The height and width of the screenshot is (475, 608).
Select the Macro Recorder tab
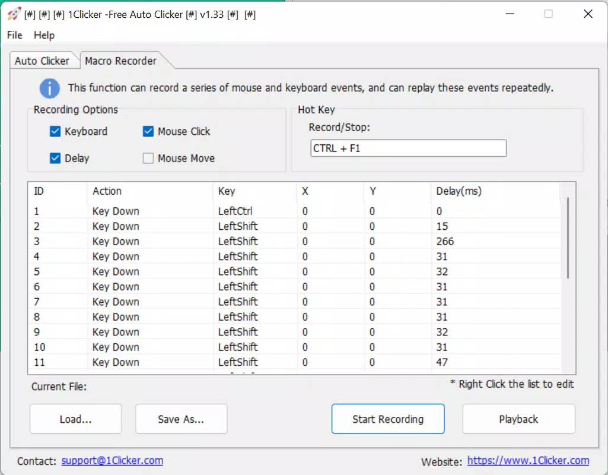pos(120,61)
